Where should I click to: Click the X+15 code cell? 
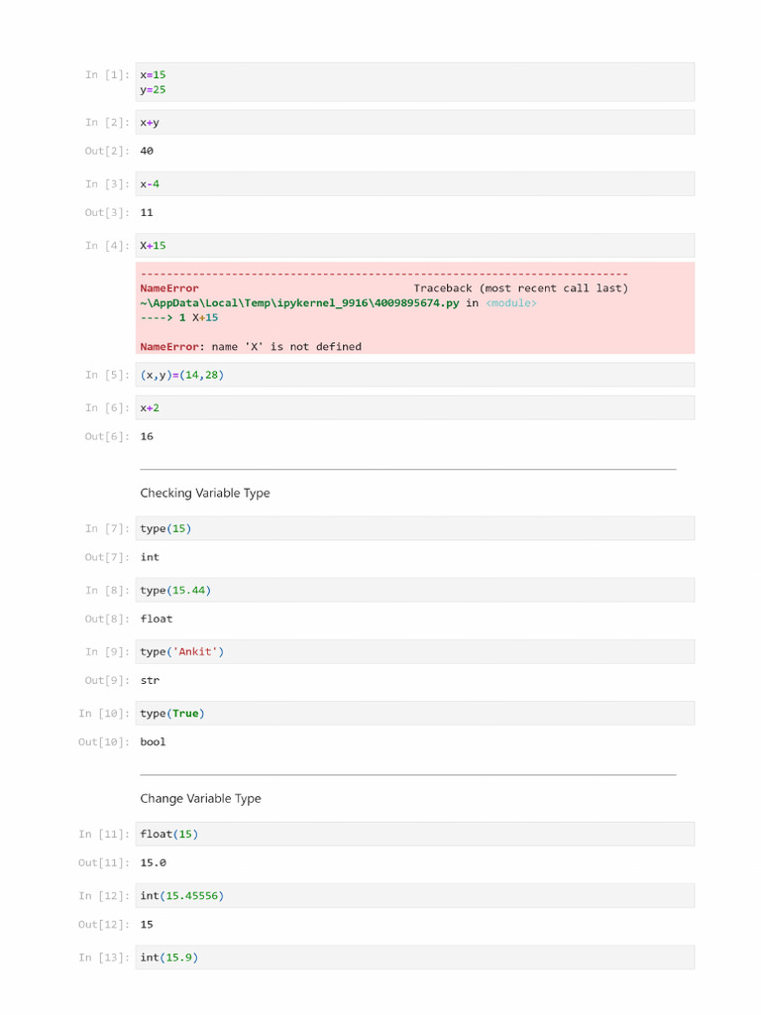click(x=414, y=245)
